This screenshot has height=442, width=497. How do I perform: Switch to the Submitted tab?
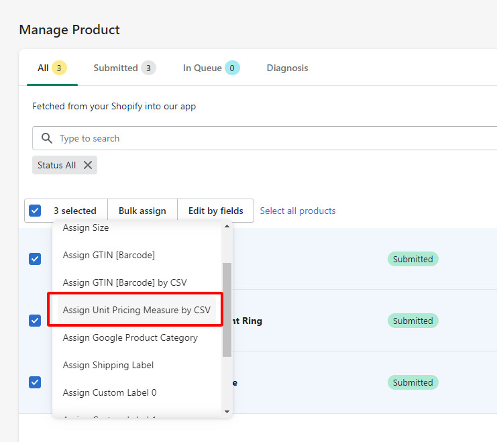pyautogui.click(x=124, y=68)
